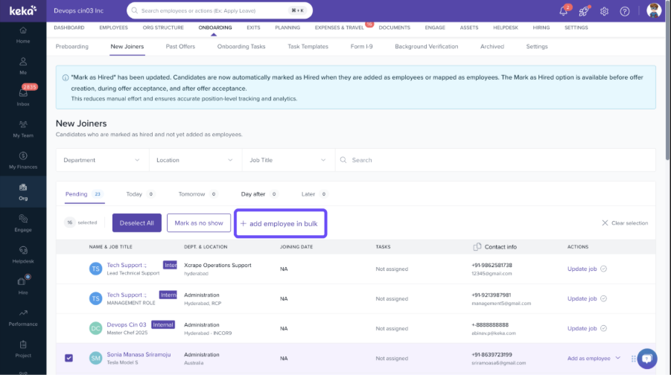Open the DASHBOARD menu item
This screenshot has height=375, width=671.
69,28
